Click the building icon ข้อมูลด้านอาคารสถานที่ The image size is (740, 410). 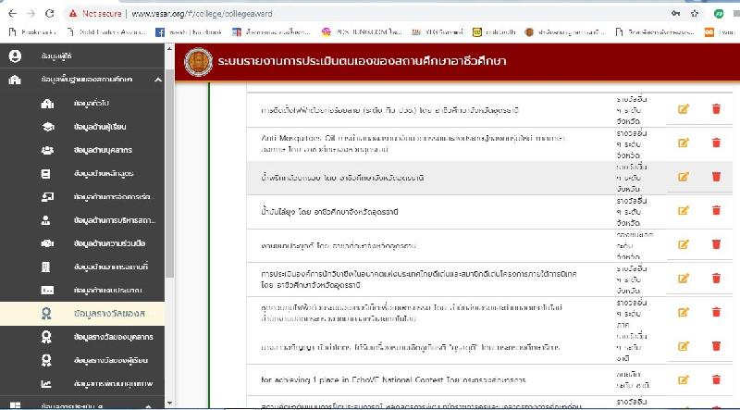coord(45,267)
